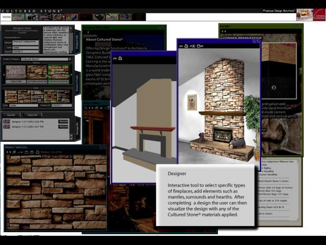
Task: Open the Product Finder side tab
Action: pos(77,83)
